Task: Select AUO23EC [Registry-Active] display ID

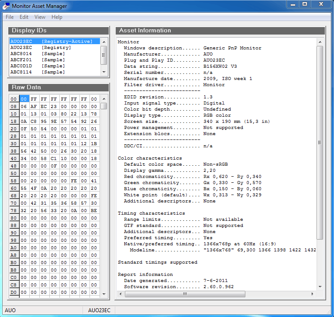Action: tap(55, 42)
